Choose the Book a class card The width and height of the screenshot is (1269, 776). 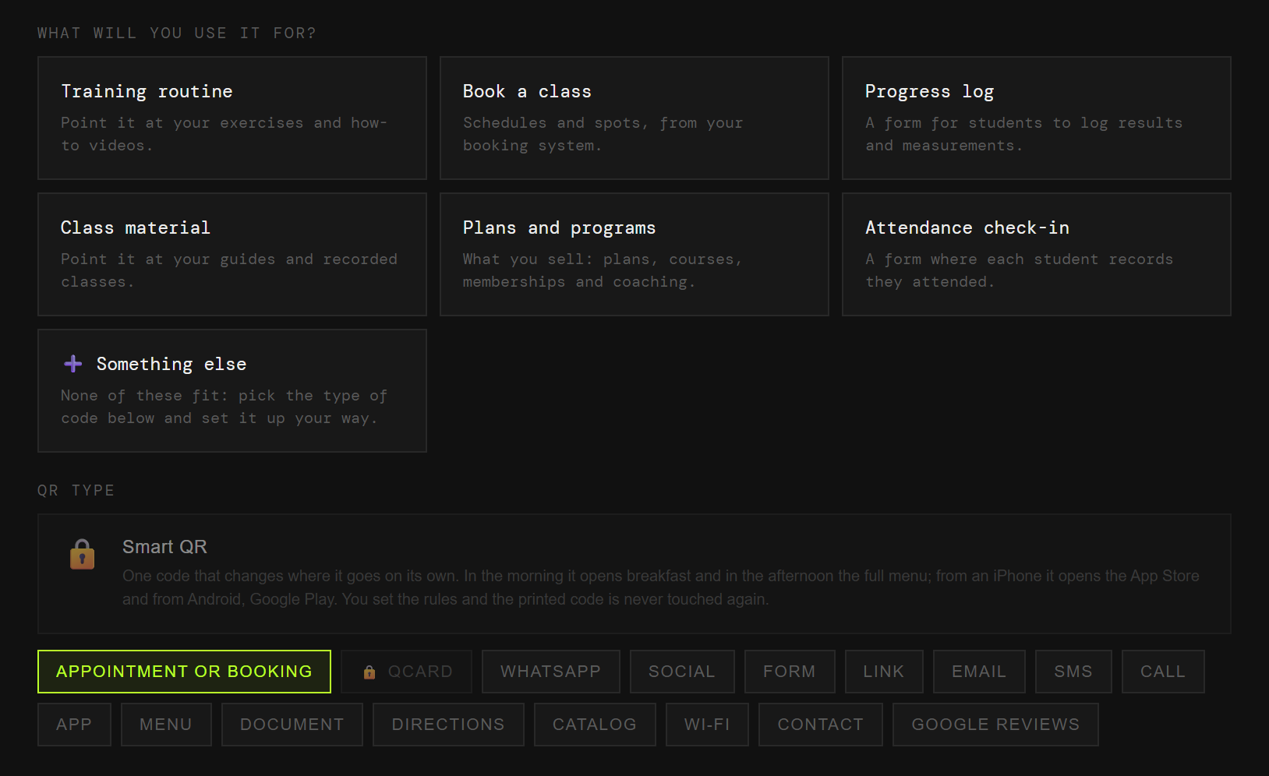tap(634, 118)
